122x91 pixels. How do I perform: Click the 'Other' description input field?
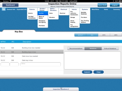point(40,64)
